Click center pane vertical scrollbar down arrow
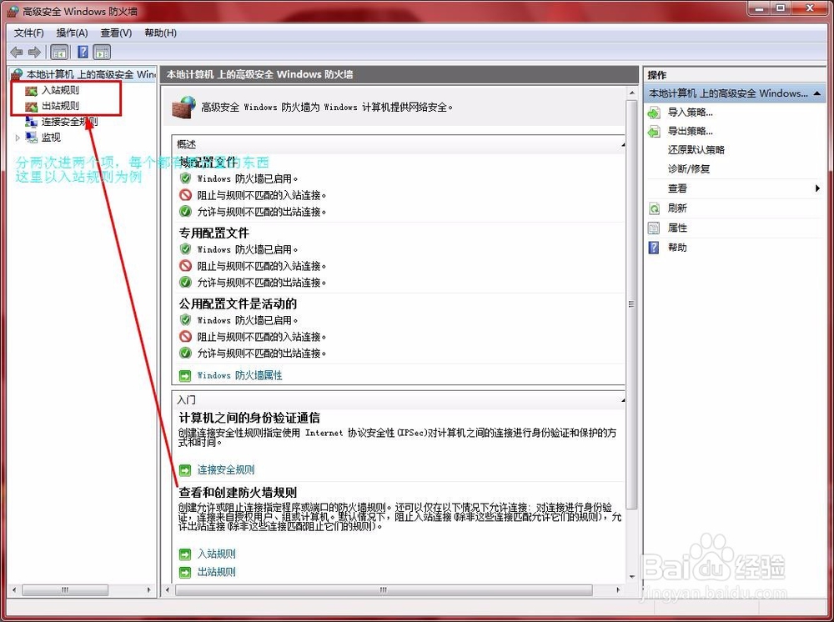834x622 pixels. pyautogui.click(x=632, y=577)
